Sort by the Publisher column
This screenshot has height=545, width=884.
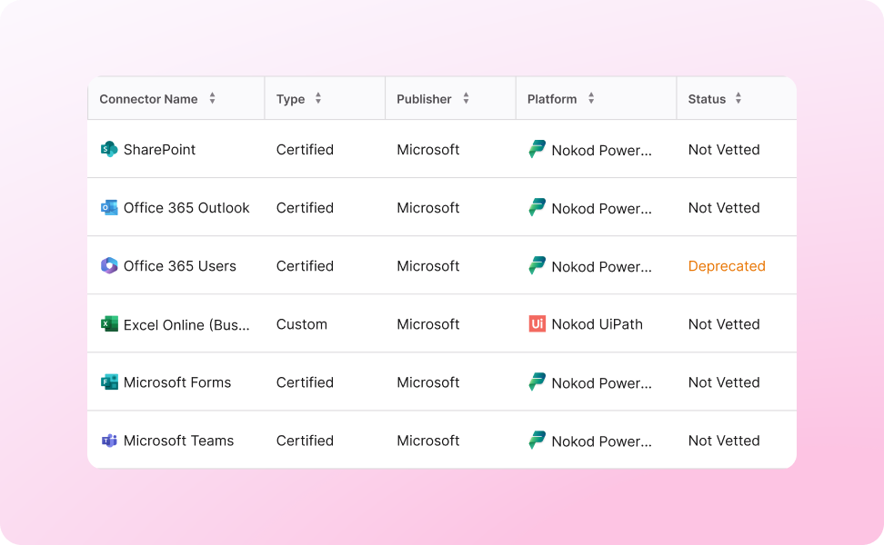(465, 98)
